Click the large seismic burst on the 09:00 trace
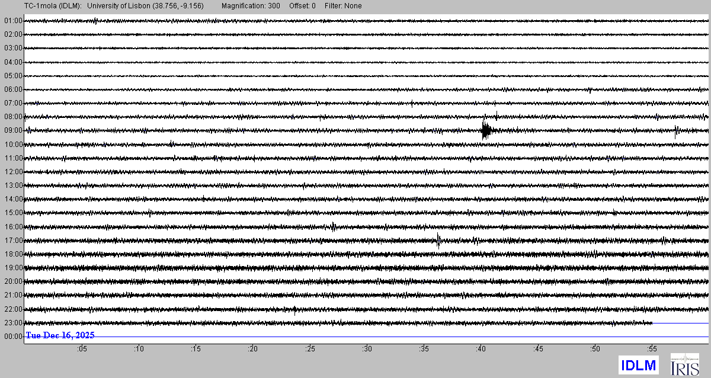This screenshot has width=711, height=378. tap(486, 130)
